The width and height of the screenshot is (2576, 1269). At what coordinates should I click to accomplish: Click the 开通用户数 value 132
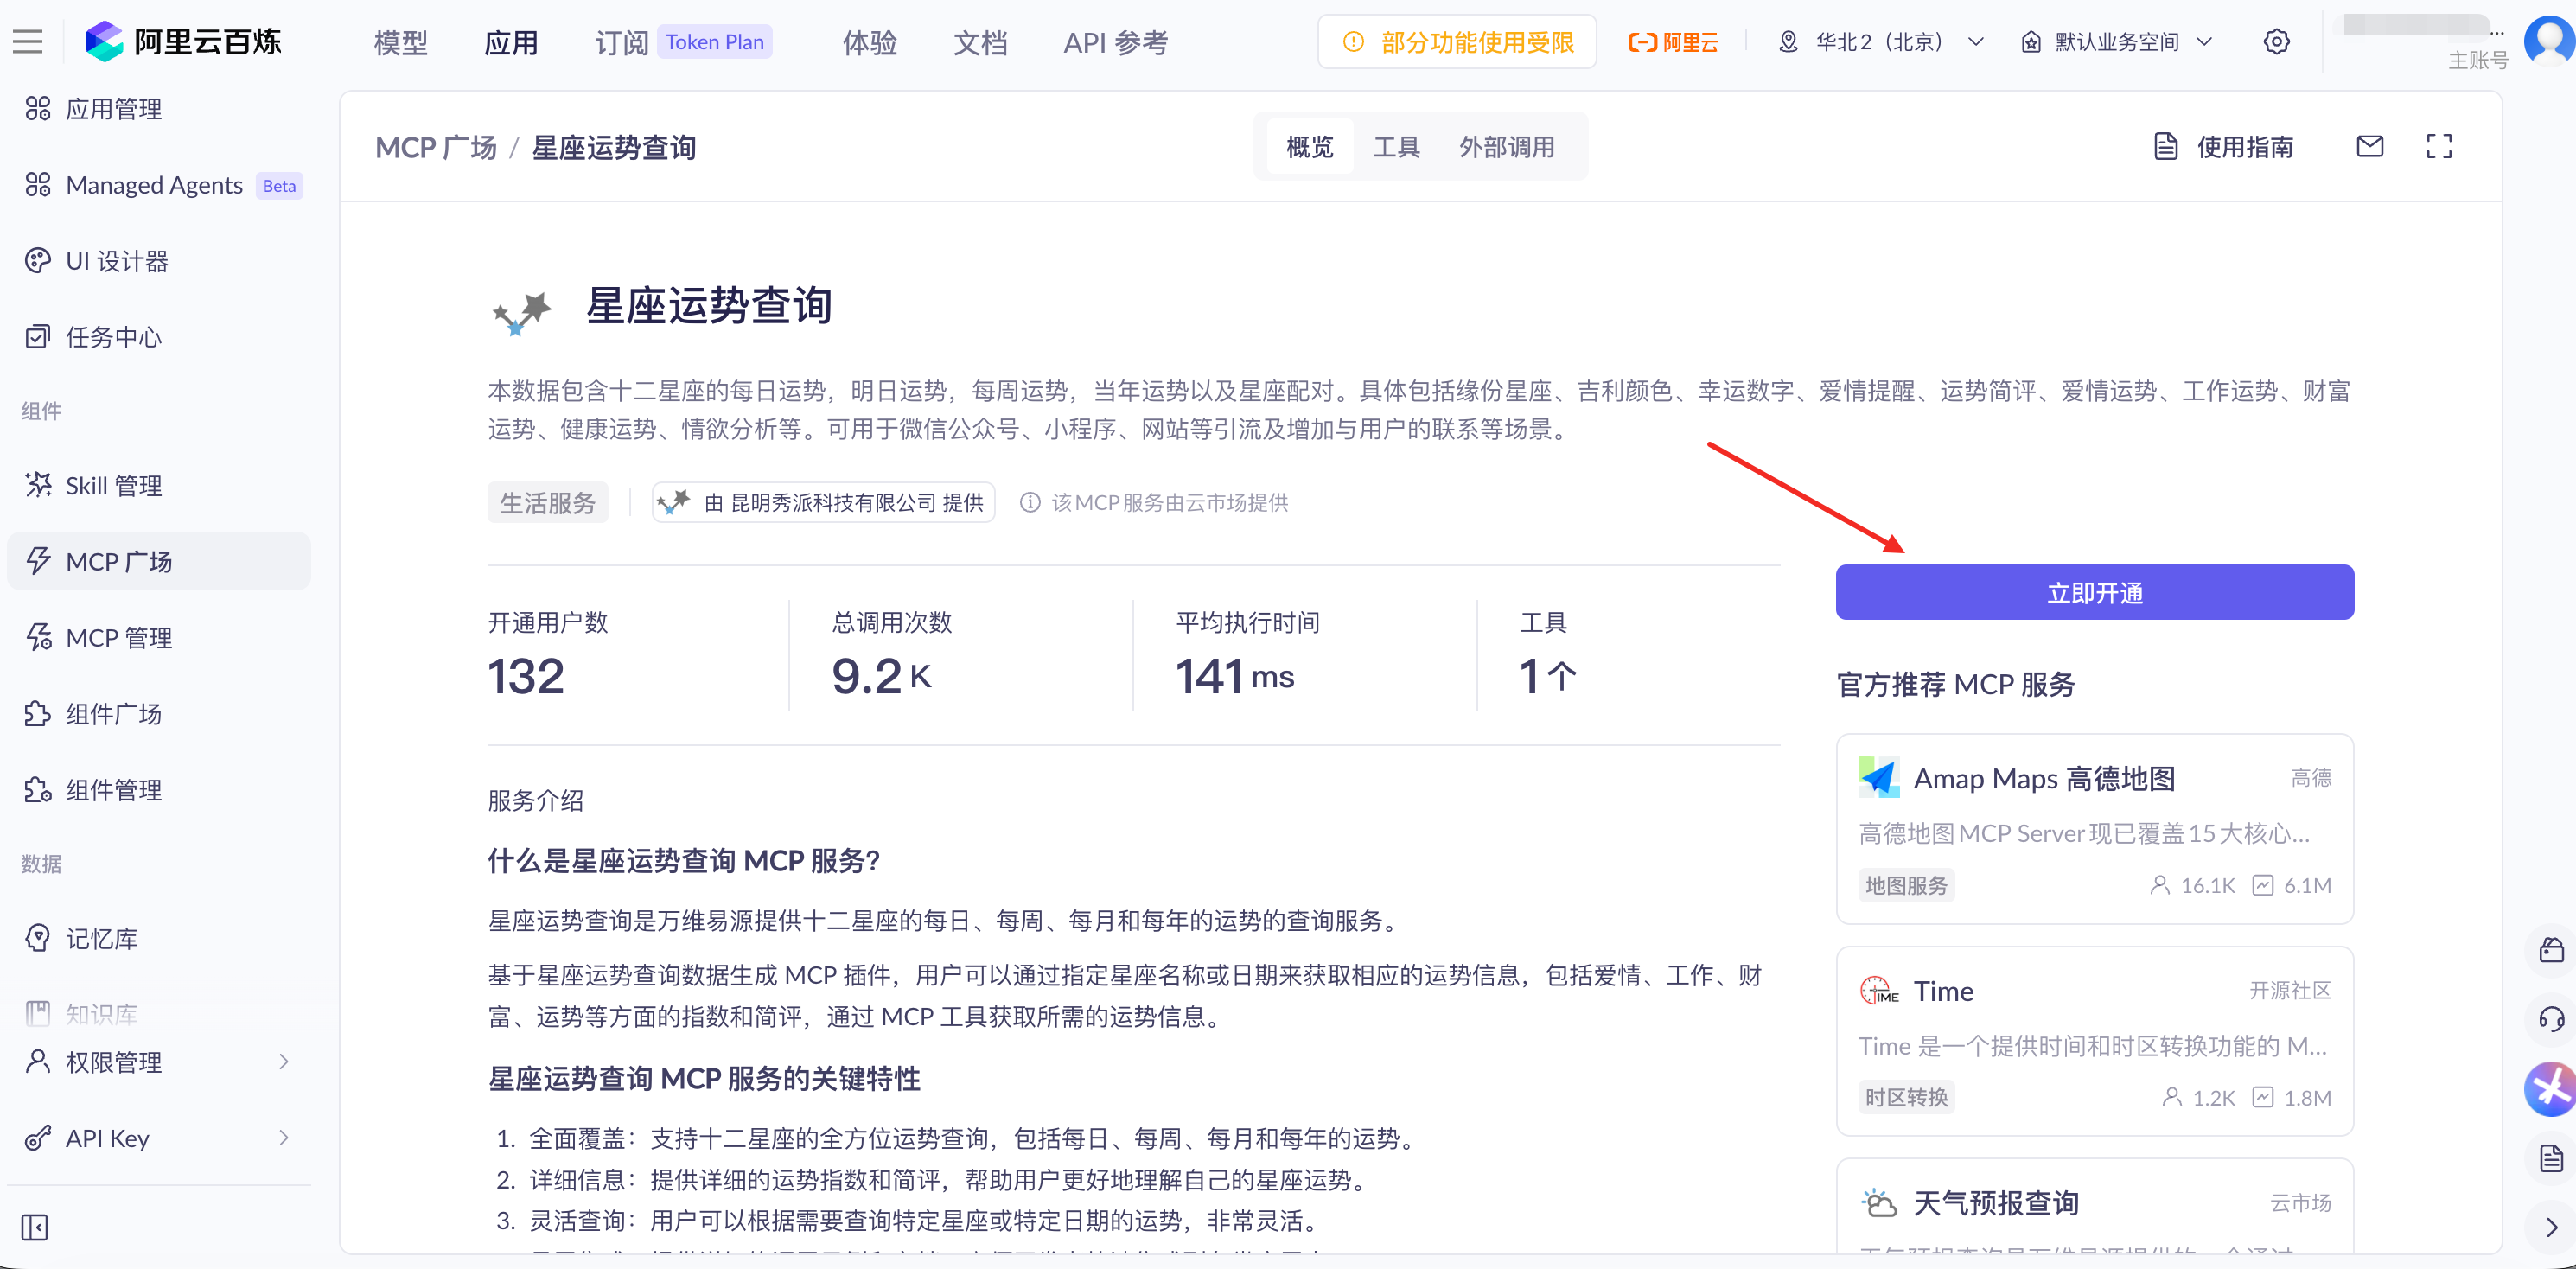pyautogui.click(x=526, y=676)
